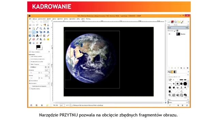This screenshot has width=218, height=122.
Task: Toggle the layer eye visibility icon
Action: pyautogui.click(x=169, y=34)
